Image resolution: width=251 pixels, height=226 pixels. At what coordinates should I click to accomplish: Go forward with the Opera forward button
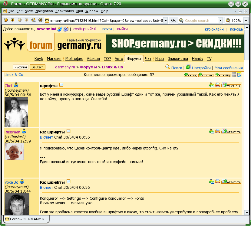20,20
